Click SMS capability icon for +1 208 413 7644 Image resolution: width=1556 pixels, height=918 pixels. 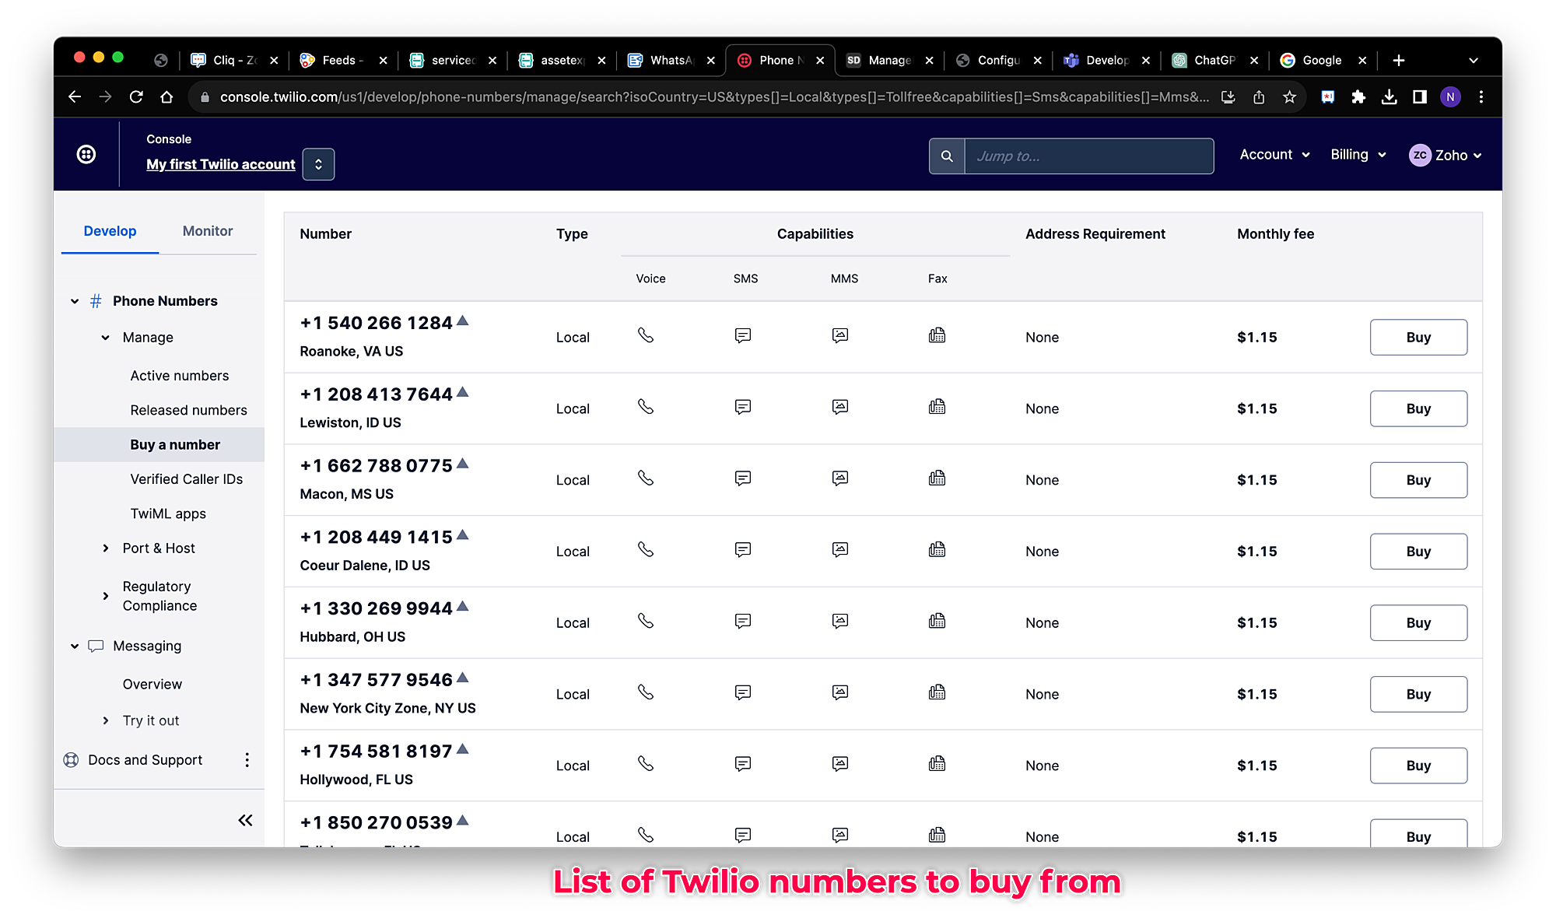(743, 407)
